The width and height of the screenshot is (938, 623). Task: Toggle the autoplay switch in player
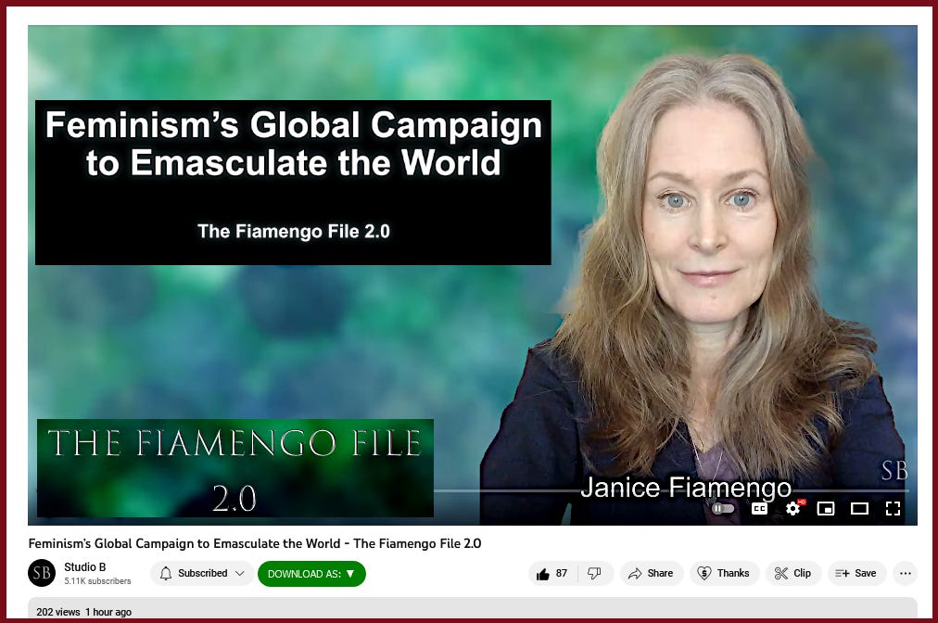(x=723, y=509)
